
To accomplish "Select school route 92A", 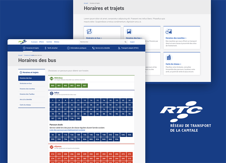I will point(117,139).
